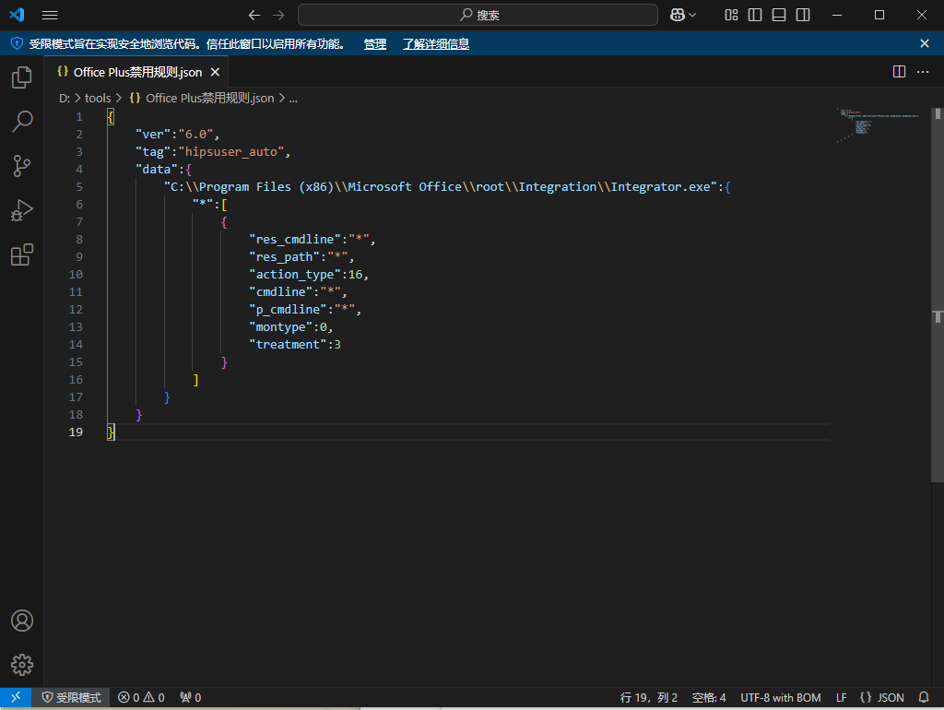Click the minimap code overview

(x=879, y=125)
